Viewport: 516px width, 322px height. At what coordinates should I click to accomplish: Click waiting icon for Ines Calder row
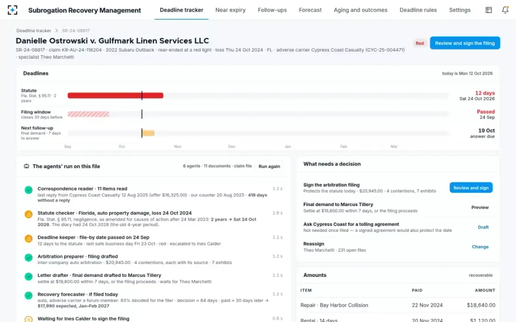(x=28, y=319)
